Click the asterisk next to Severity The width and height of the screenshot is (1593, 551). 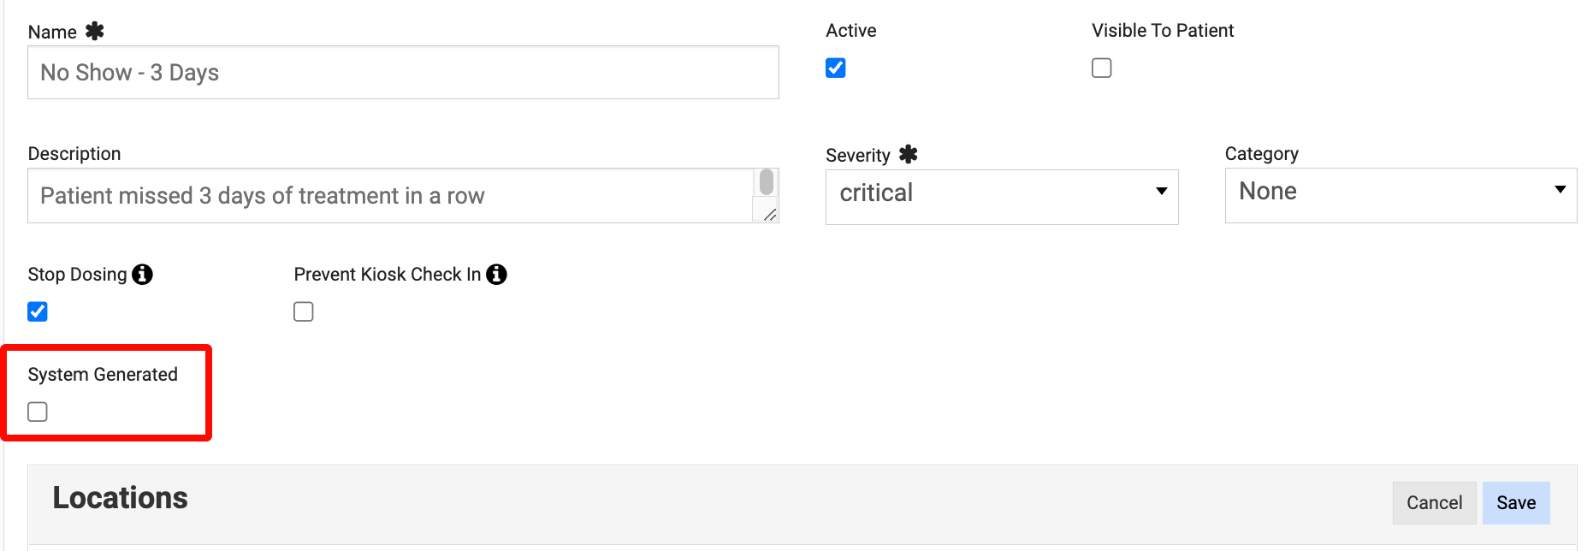tap(909, 155)
